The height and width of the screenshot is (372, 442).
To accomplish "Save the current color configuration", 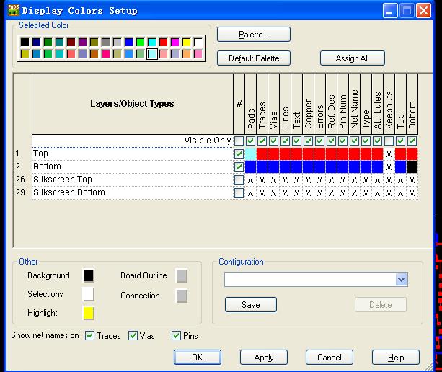I will point(250,305).
